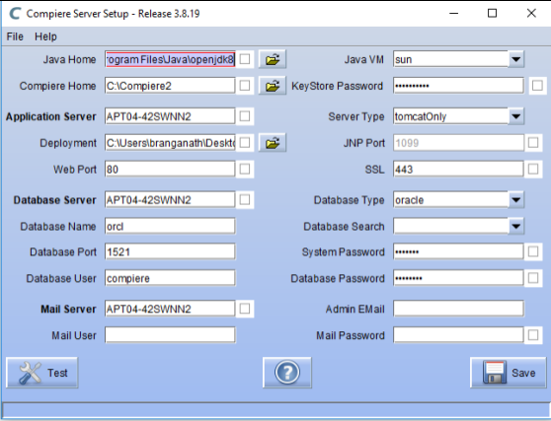Screen dimensions: 551x421
Task: Toggle checkbox next to Mail Server field
Action: click(x=245, y=309)
